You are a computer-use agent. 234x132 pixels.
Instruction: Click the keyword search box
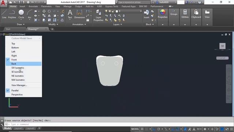pos(134,2)
